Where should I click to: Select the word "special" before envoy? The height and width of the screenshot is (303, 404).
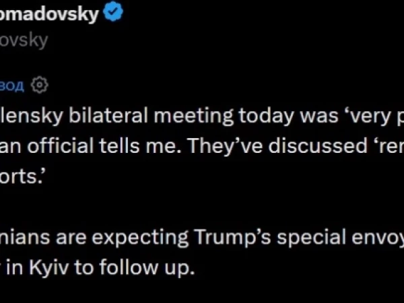[x=311, y=238]
